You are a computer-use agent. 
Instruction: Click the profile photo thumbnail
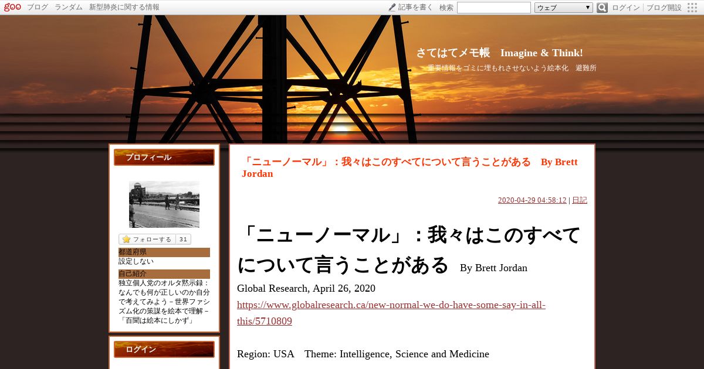pos(164,204)
